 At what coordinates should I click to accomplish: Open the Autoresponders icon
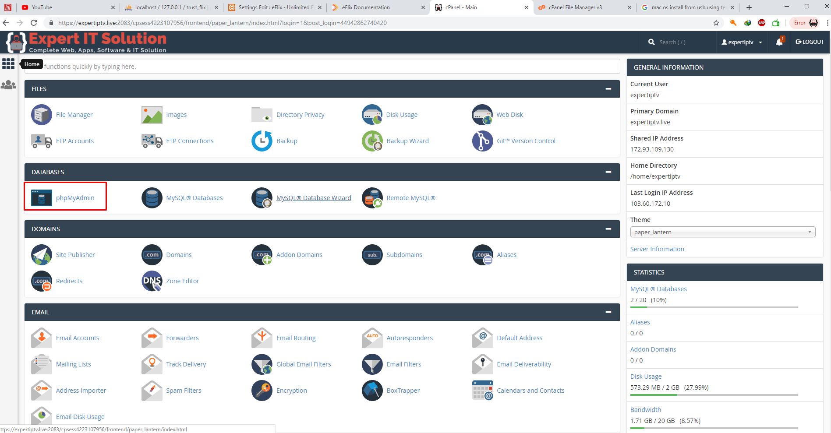click(x=372, y=338)
